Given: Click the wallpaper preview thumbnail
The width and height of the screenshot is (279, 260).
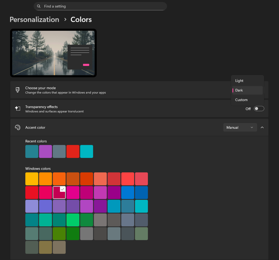Looking at the screenshot, I should click(x=53, y=53).
